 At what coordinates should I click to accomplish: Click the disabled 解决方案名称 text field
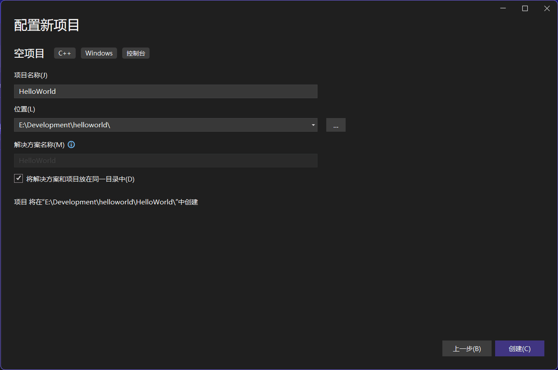165,161
